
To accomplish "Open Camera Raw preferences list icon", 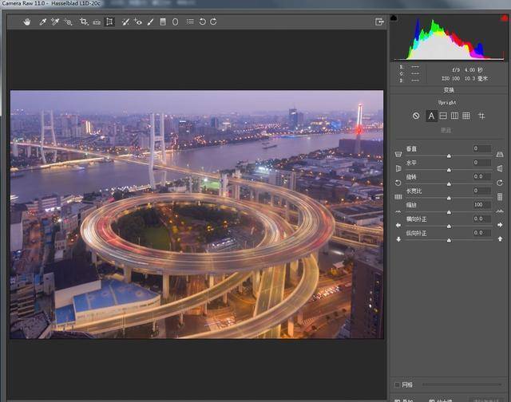I will [x=189, y=22].
